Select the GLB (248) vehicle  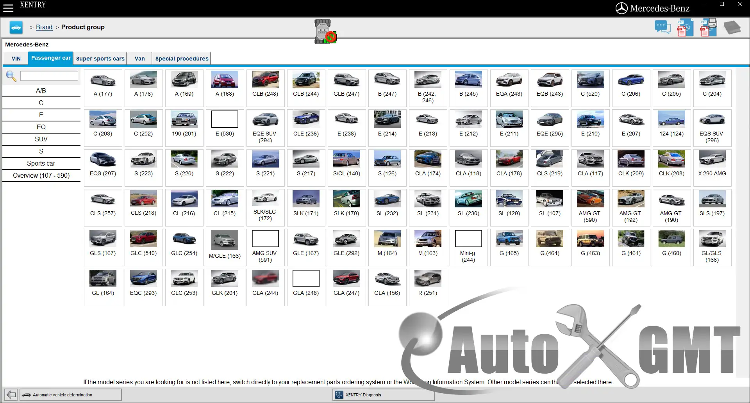point(266,88)
